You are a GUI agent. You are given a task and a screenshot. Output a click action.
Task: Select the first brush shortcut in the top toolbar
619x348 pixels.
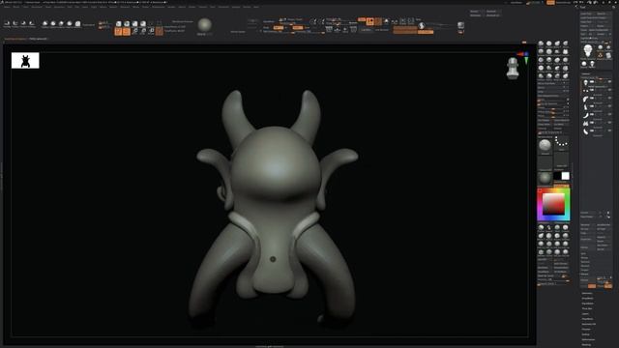click(x=45, y=24)
